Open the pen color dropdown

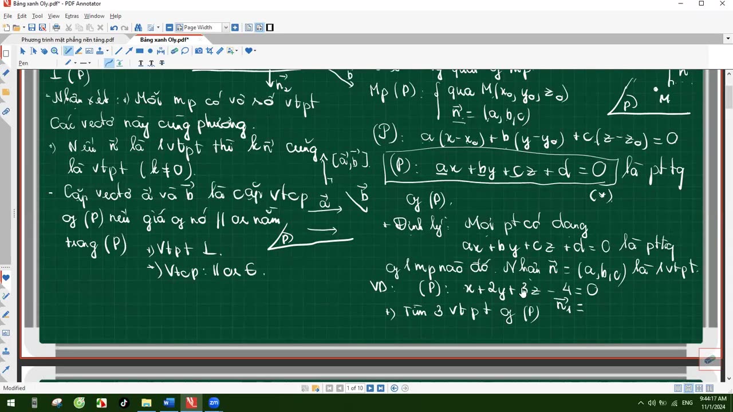click(x=75, y=63)
